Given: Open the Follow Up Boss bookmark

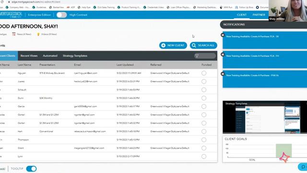Looking at the screenshot, I should coord(244,7).
